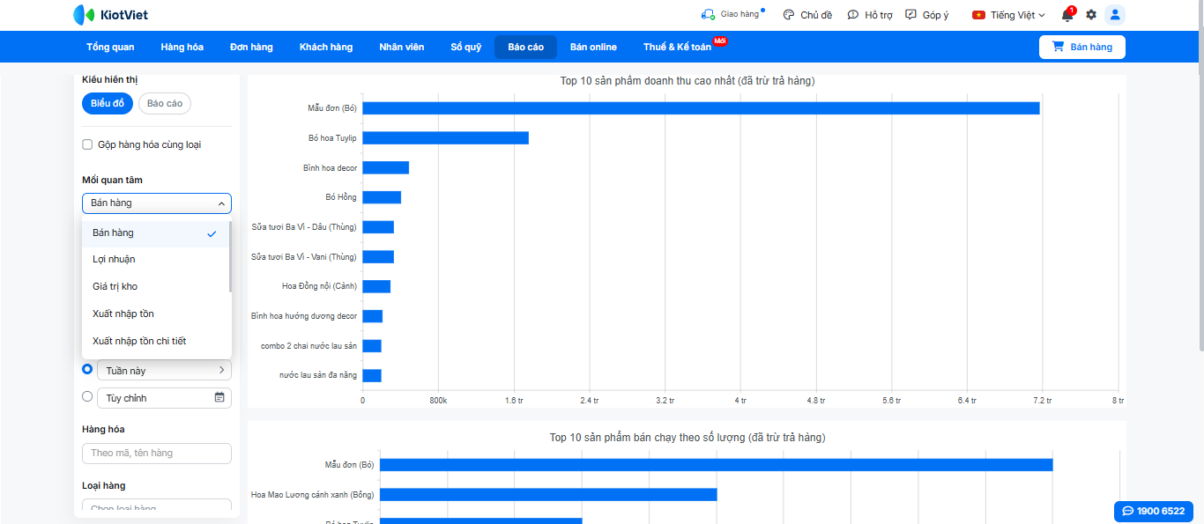
Task: Click the Giao hàng delivery icon
Action: (708, 15)
